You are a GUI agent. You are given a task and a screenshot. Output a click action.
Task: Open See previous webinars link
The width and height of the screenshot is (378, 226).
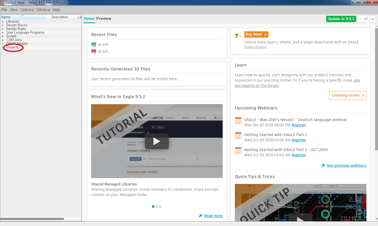coord(346,165)
